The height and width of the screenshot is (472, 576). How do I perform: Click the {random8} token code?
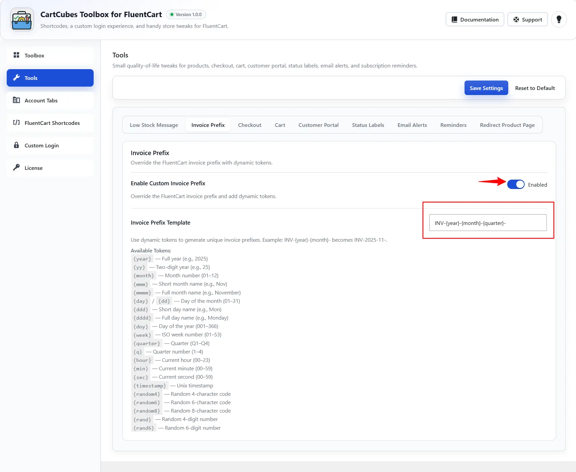[147, 411]
